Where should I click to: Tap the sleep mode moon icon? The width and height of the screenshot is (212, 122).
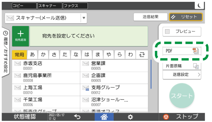199,5
